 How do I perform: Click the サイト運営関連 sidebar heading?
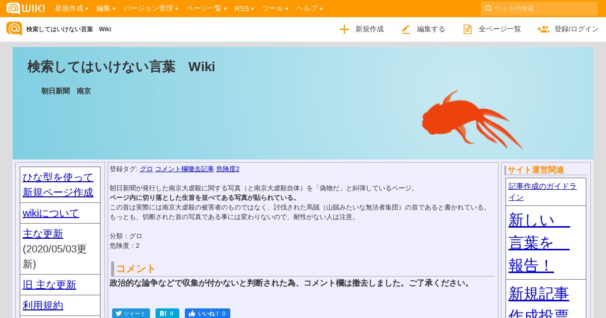pyautogui.click(x=536, y=170)
